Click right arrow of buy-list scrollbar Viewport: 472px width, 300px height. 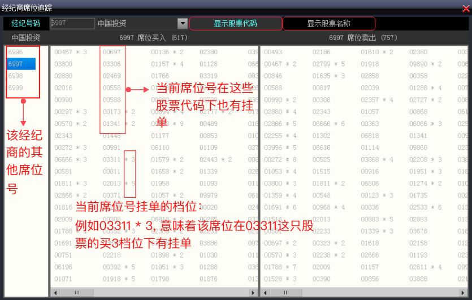tap(253, 293)
